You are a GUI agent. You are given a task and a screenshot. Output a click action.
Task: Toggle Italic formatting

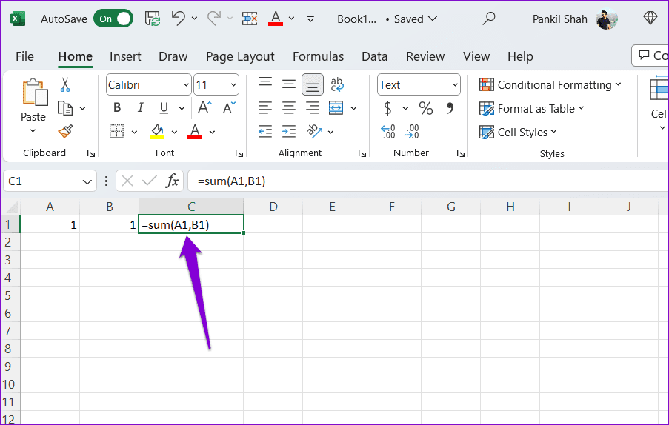(x=140, y=108)
